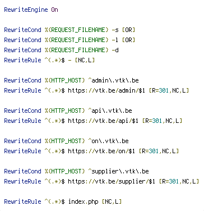Click the [R=301,NC,L] flags on api rule

click(x=162, y=121)
